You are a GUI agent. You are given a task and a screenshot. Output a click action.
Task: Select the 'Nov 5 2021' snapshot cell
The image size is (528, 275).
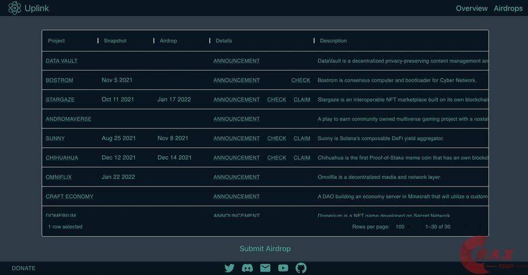[117, 80]
